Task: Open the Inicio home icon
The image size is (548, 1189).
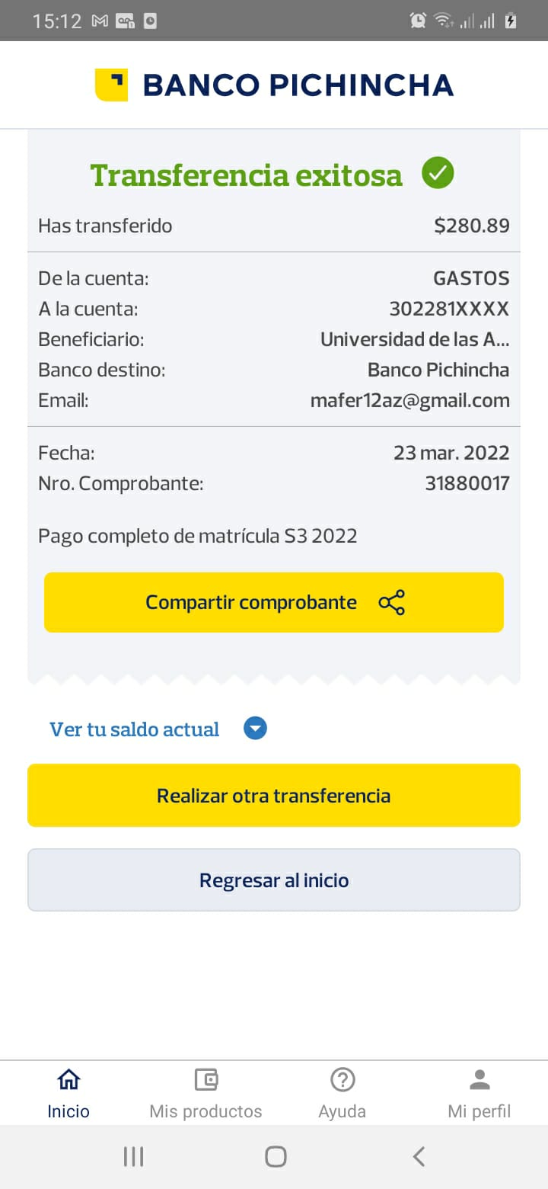Action: pos(68,1079)
